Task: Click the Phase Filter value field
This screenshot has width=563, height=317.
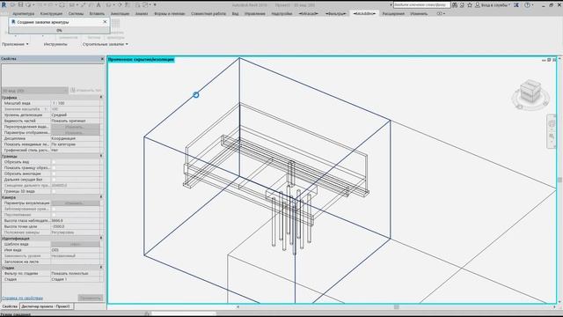Action: pyautogui.click(x=76, y=273)
